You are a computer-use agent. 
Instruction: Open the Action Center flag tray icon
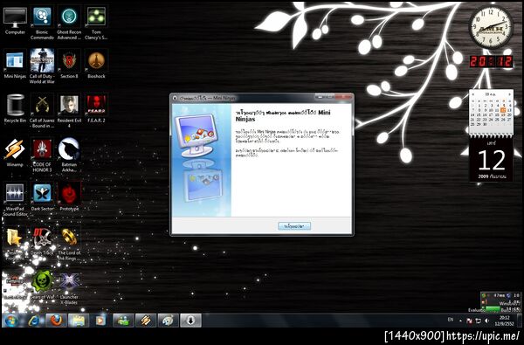click(x=469, y=321)
